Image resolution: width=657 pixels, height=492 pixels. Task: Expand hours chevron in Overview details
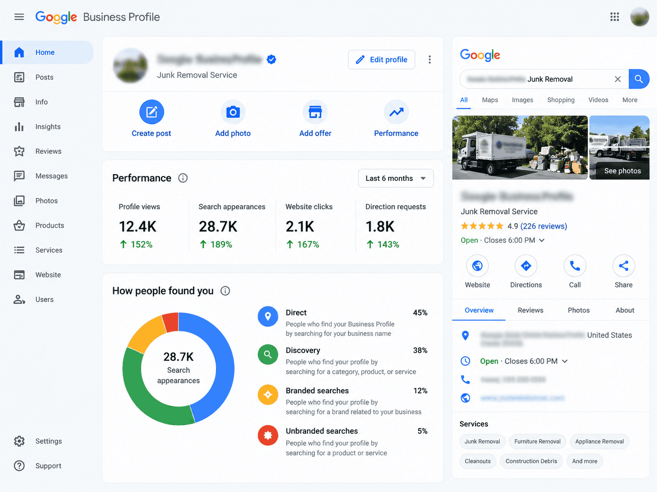[x=565, y=361]
